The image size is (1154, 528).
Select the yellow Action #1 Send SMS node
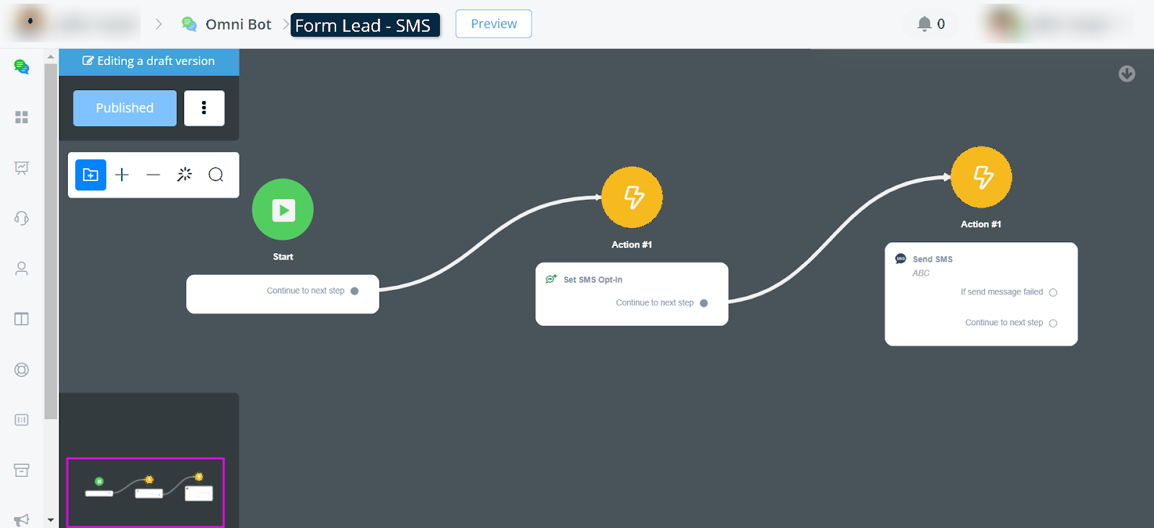click(x=981, y=177)
